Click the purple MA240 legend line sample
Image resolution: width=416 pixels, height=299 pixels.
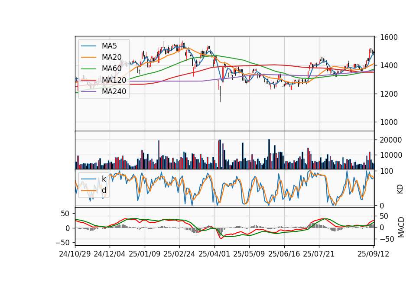tap(88, 91)
